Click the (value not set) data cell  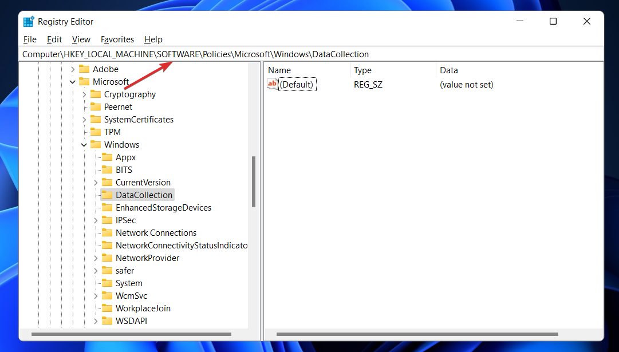coord(467,85)
